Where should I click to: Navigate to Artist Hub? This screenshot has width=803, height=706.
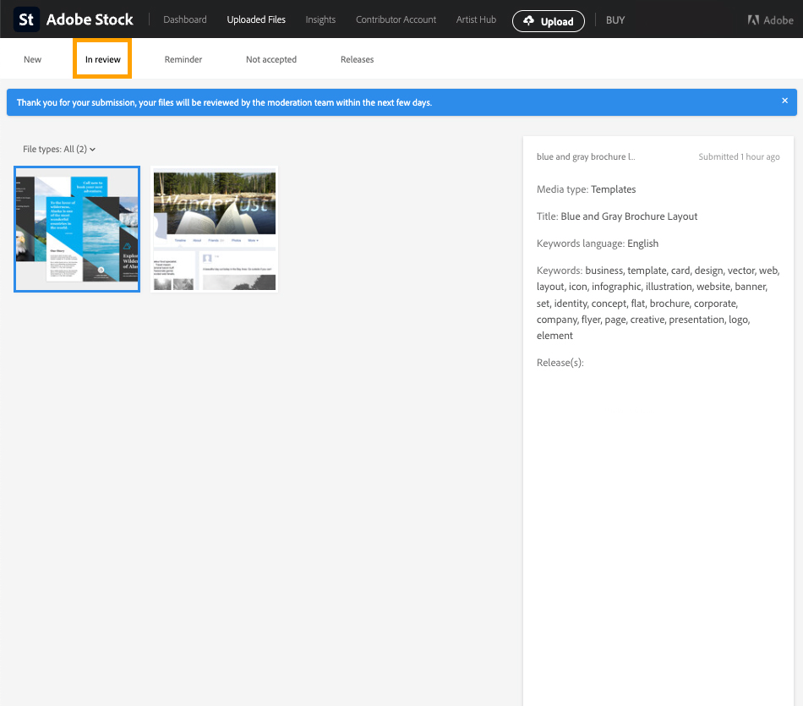(x=476, y=19)
